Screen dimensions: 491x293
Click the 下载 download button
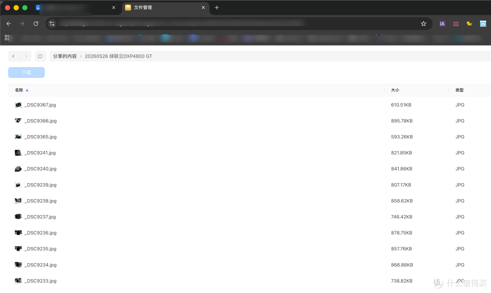[26, 73]
